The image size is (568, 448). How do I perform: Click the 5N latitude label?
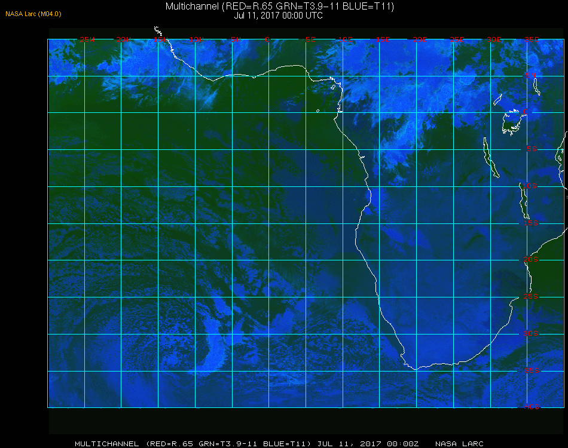[531, 75]
